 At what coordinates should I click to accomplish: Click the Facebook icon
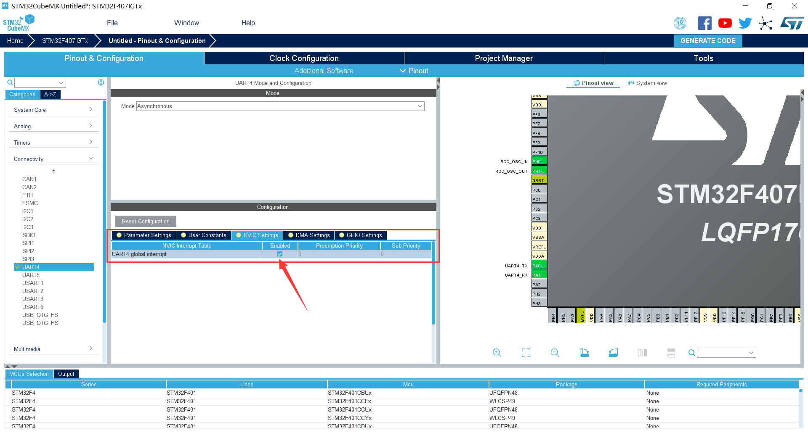click(x=704, y=23)
